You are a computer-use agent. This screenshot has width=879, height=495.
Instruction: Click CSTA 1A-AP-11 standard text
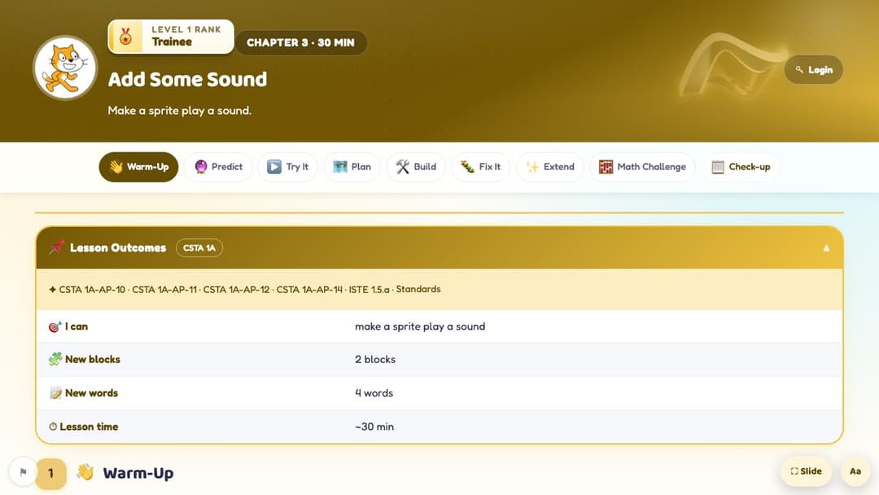pos(164,290)
